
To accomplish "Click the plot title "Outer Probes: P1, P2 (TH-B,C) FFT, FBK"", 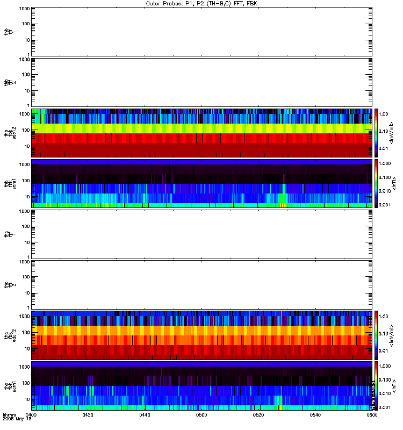I will [x=201, y=4].
